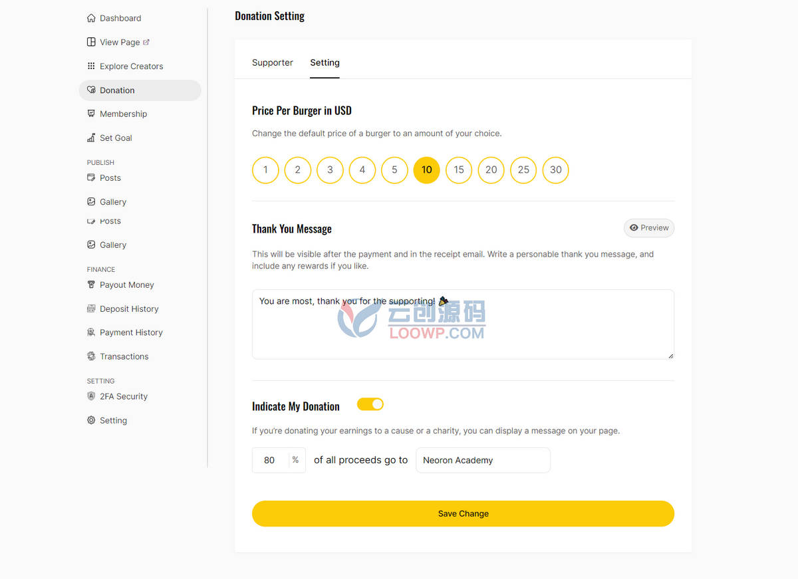Switch to the Supporter tab
The height and width of the screenshot is (579, 798).
273,62
